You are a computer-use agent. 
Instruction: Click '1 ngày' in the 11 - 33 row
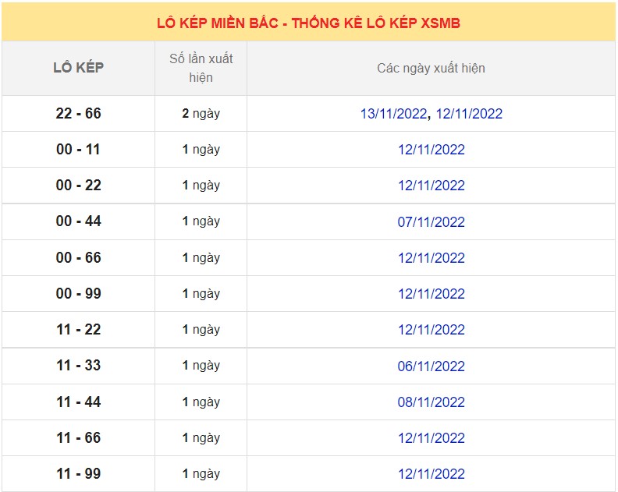tap(201, 366)
